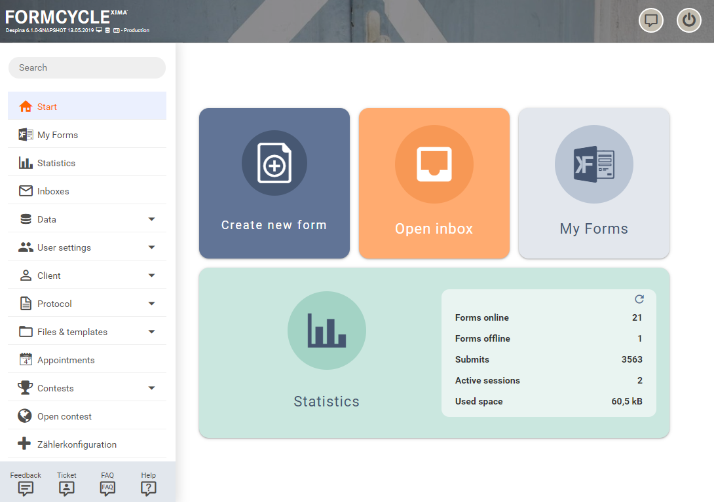Expand the Data submenu arrow
The height and width of the screenshot is (502, 714).
tap(151, 219)
